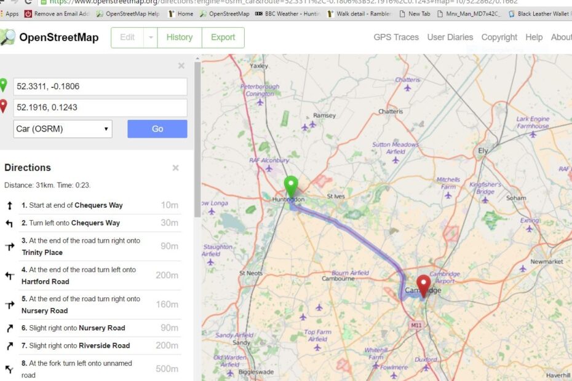Image resolution: width=572 pixels, height=381 pixels.
Task: Click the RAF Alconbury airfield icon
Action: [x=269, y=168]
